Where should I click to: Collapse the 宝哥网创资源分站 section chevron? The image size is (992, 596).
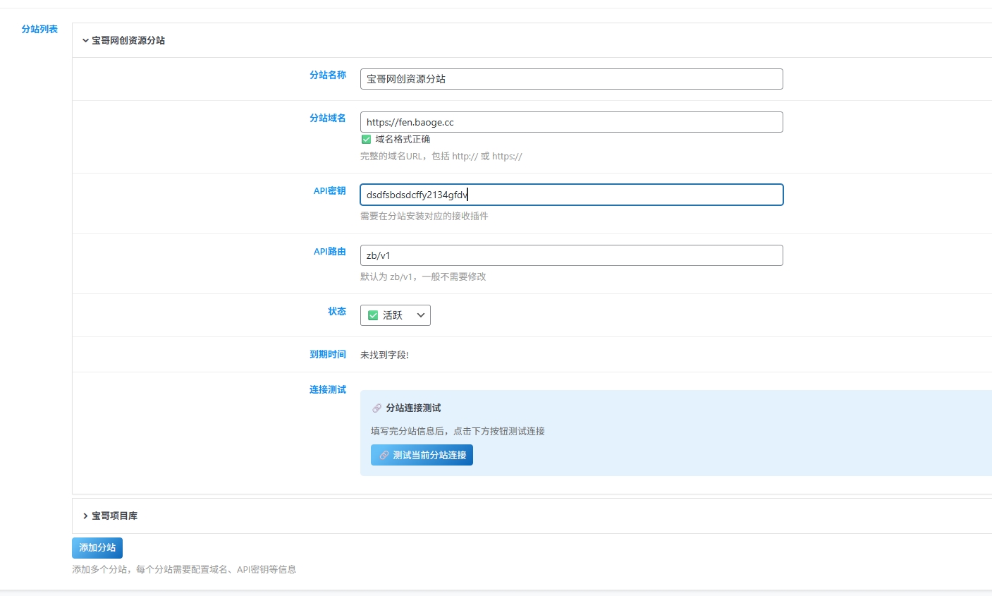(85, 41)
